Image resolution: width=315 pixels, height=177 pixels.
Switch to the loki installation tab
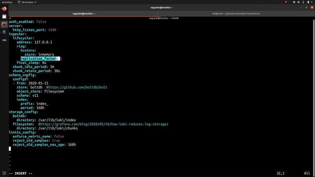click(236, 14)
